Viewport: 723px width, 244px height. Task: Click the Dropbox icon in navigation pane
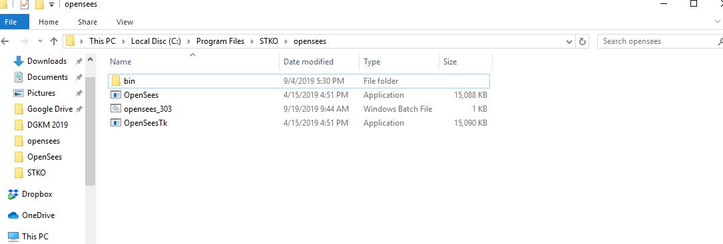(x=13, y=194)
